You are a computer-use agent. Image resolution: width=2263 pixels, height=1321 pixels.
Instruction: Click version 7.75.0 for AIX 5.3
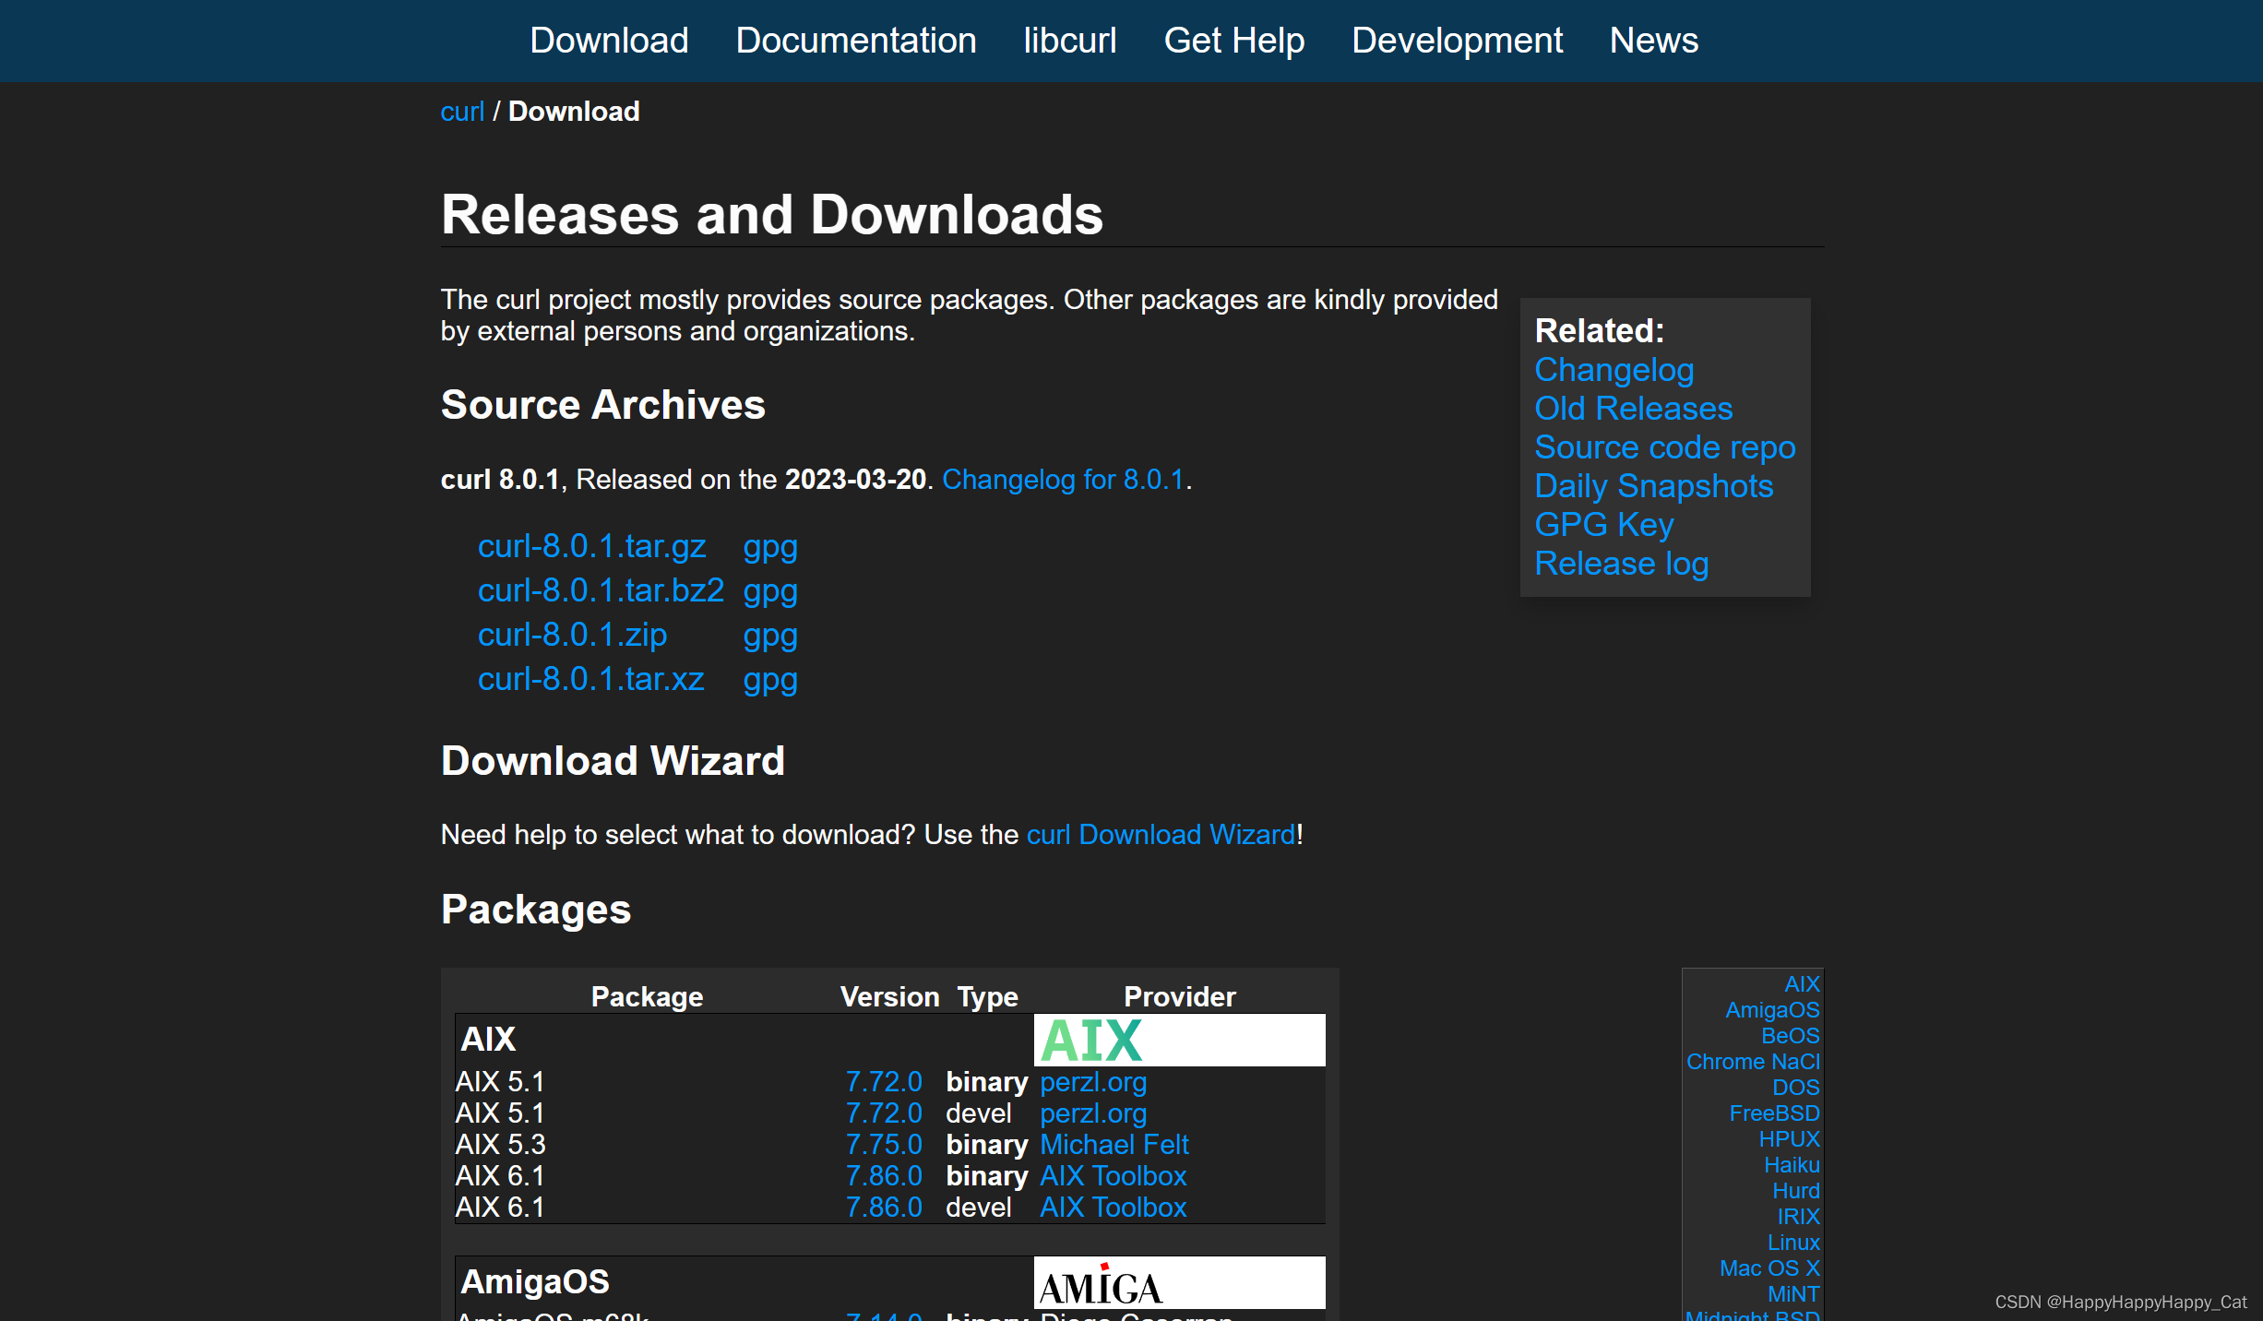(883, 1145)
